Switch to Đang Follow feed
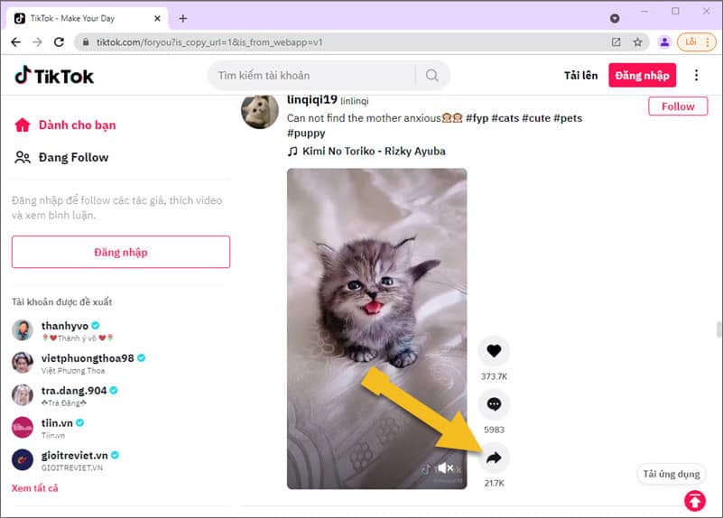The height and width of the screenshot is (518, 723). tap(72, 157)
